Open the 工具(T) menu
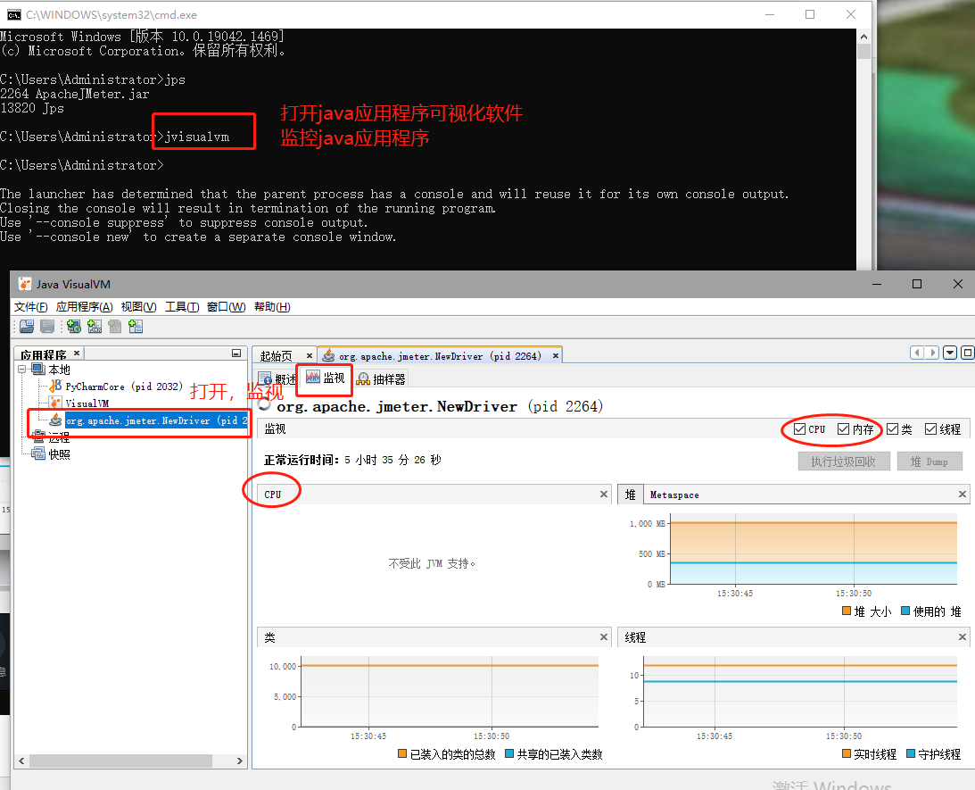 click(x=182, y=307)
